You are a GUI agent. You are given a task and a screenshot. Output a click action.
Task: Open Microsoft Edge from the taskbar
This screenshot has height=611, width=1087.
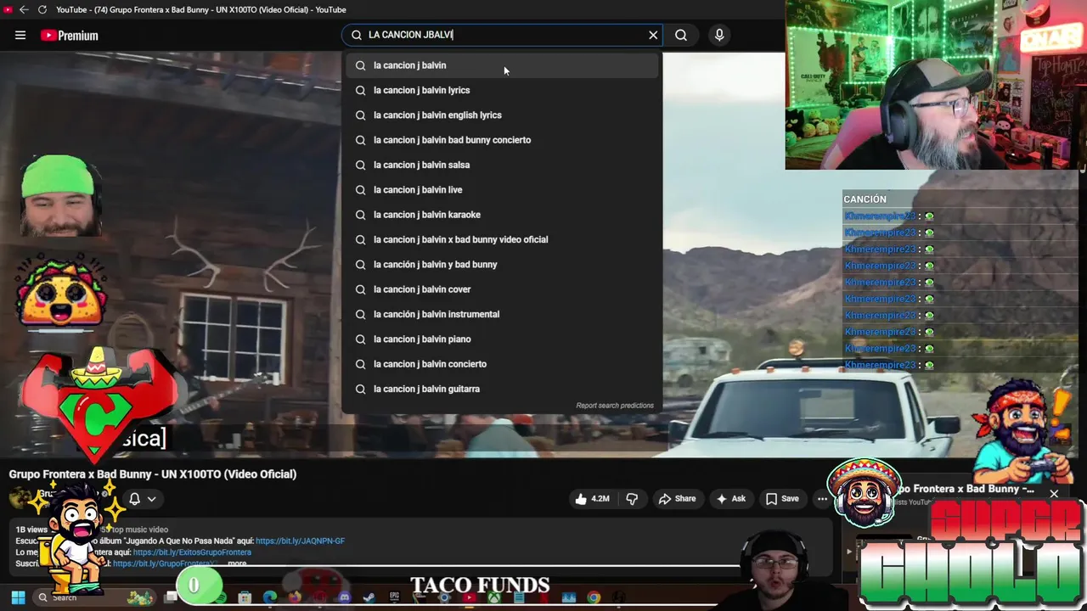[x=270, y=597]
